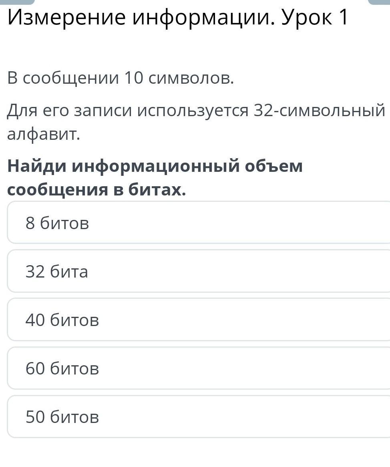Viewport: 390px width, 467px height.
Task: Click the bold word 'сообщения'
Action: [57, 190]
